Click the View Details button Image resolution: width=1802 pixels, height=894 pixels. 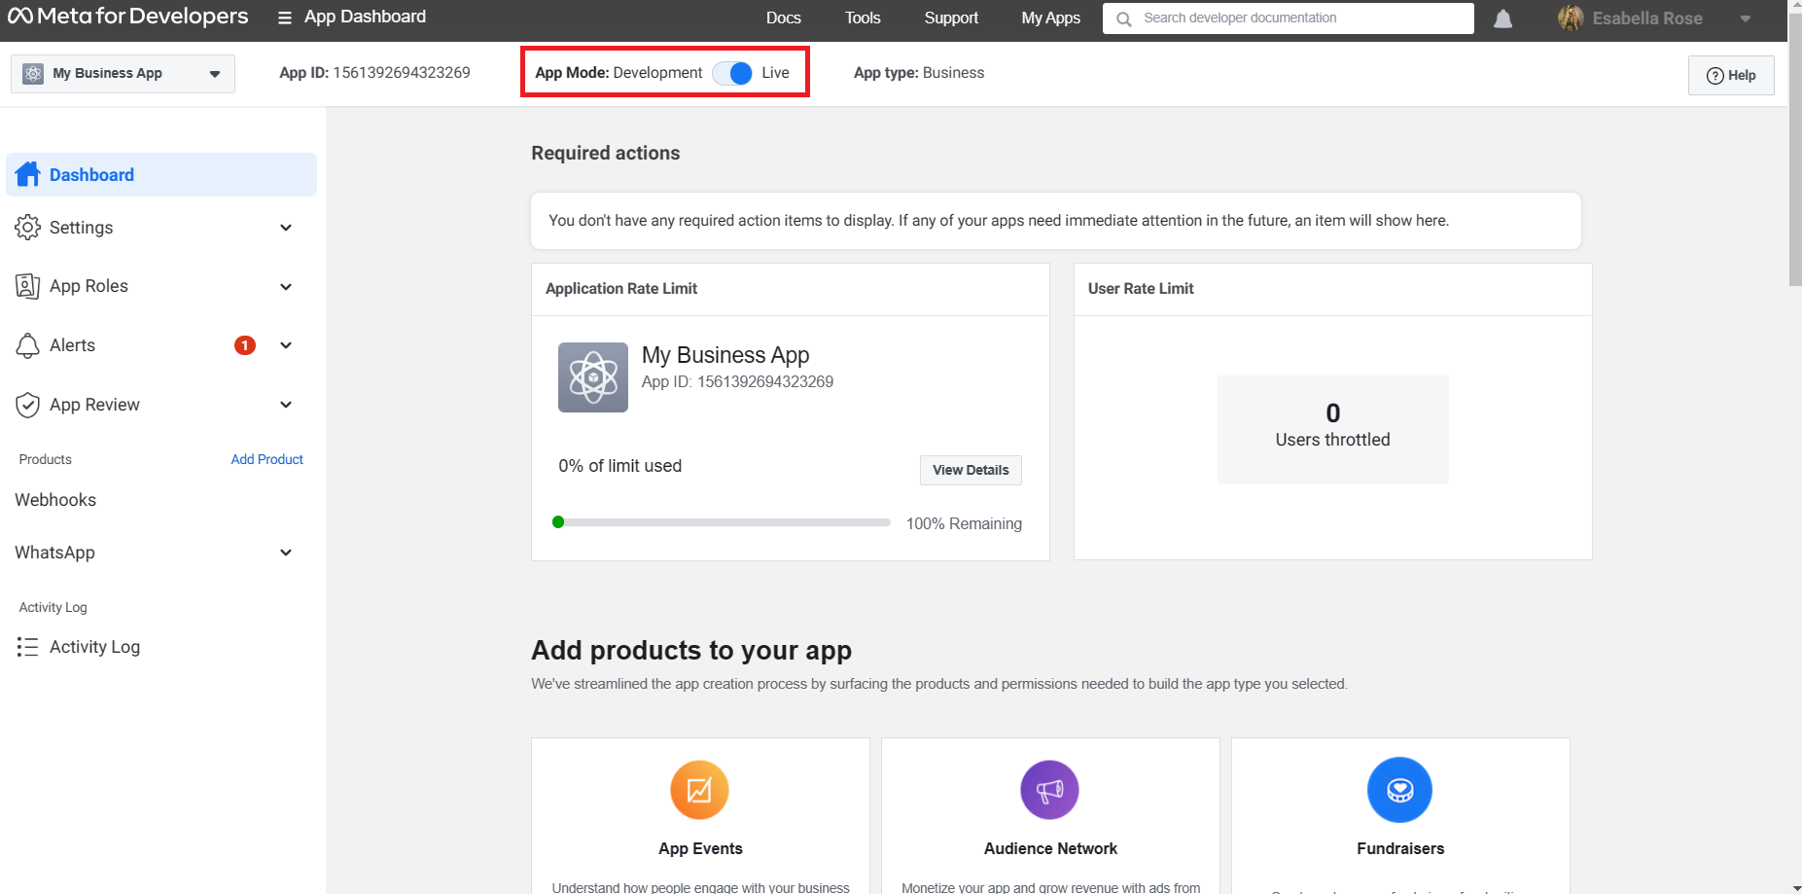tap(971, 470)
